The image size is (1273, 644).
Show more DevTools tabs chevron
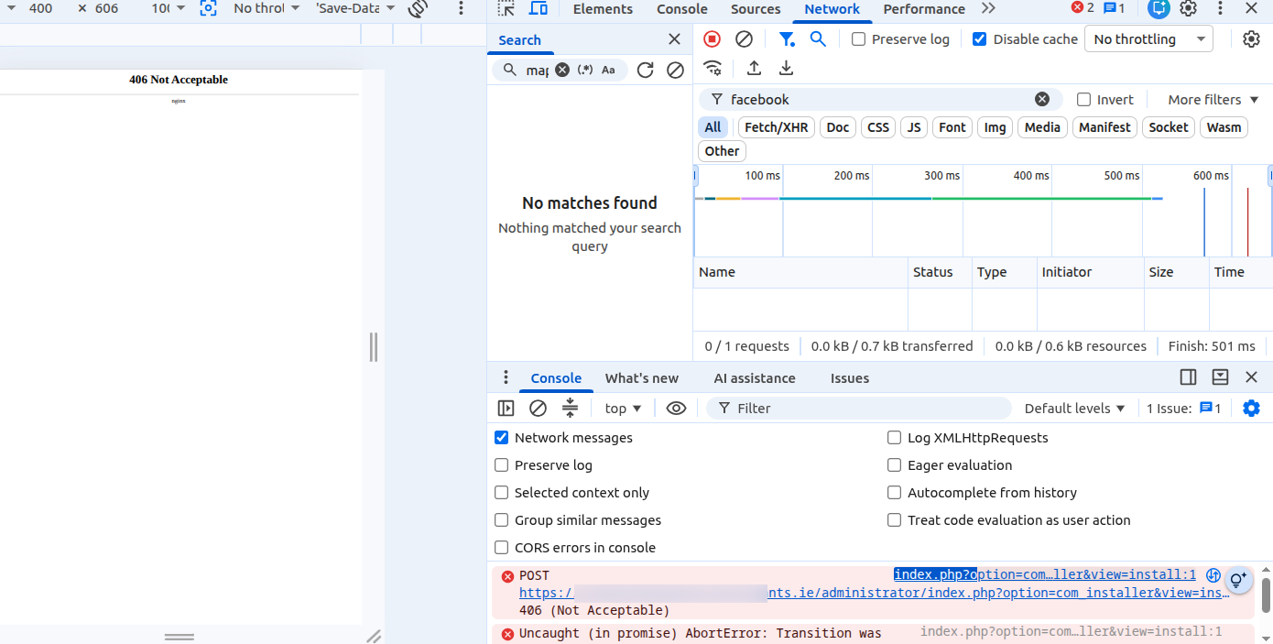click(988, 9)
